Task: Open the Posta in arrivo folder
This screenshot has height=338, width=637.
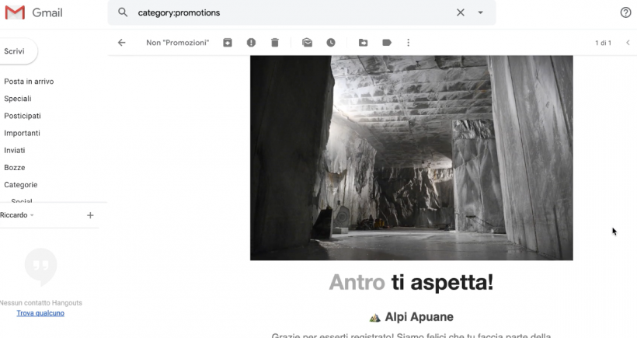Action: [x=29, y=82]
